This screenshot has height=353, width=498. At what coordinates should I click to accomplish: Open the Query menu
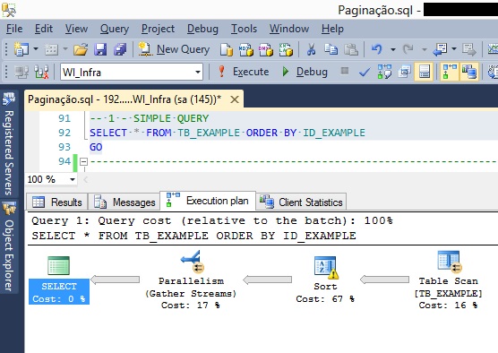(x=115, y=29)
